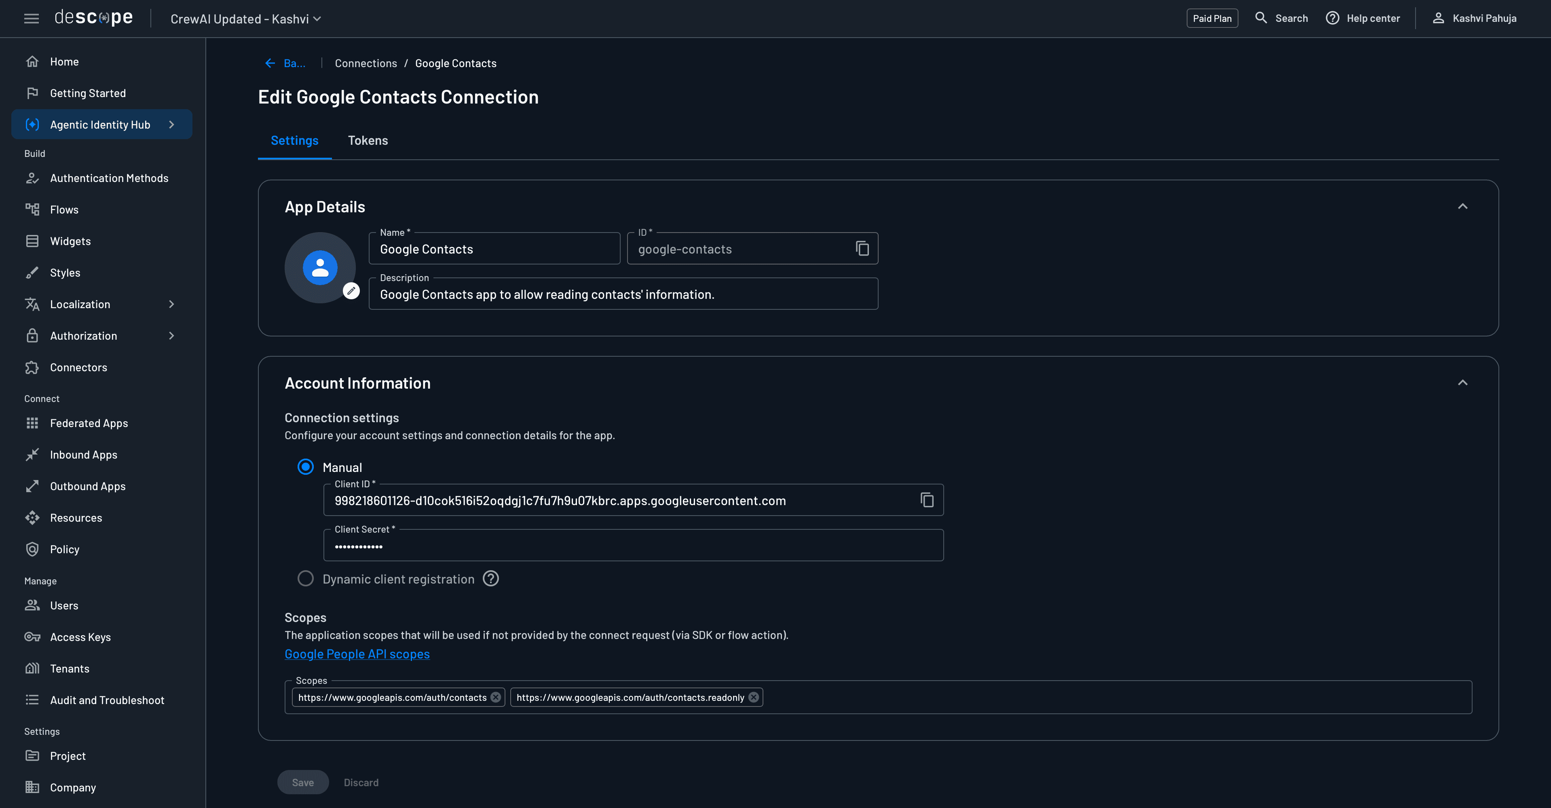Click the Discard button

361,782
